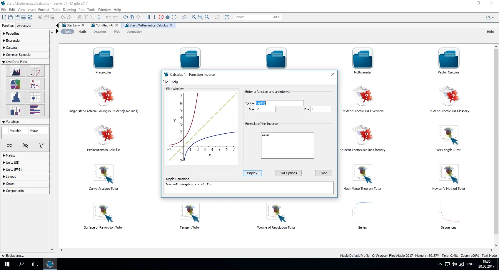Expand the Common Symbols palette
This screenshot has height=270, width=499.
25,55
